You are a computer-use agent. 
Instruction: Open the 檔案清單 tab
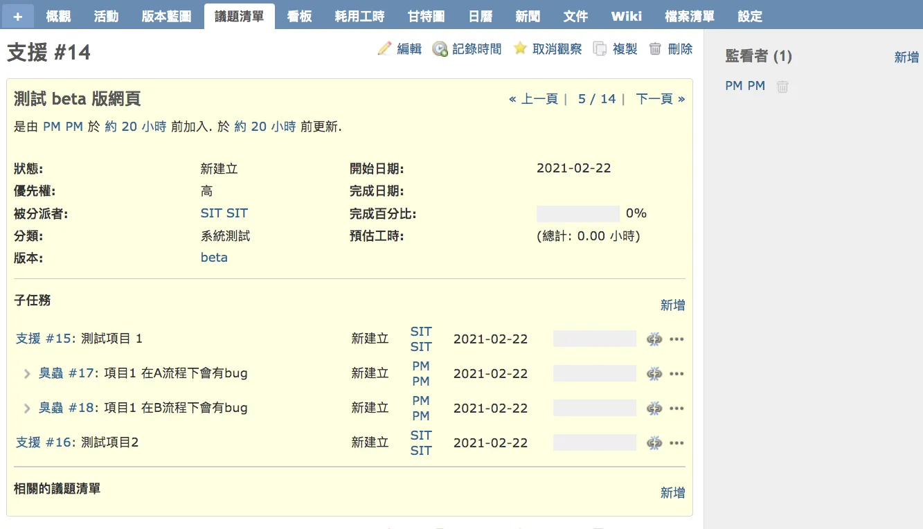tap(690, 16)
